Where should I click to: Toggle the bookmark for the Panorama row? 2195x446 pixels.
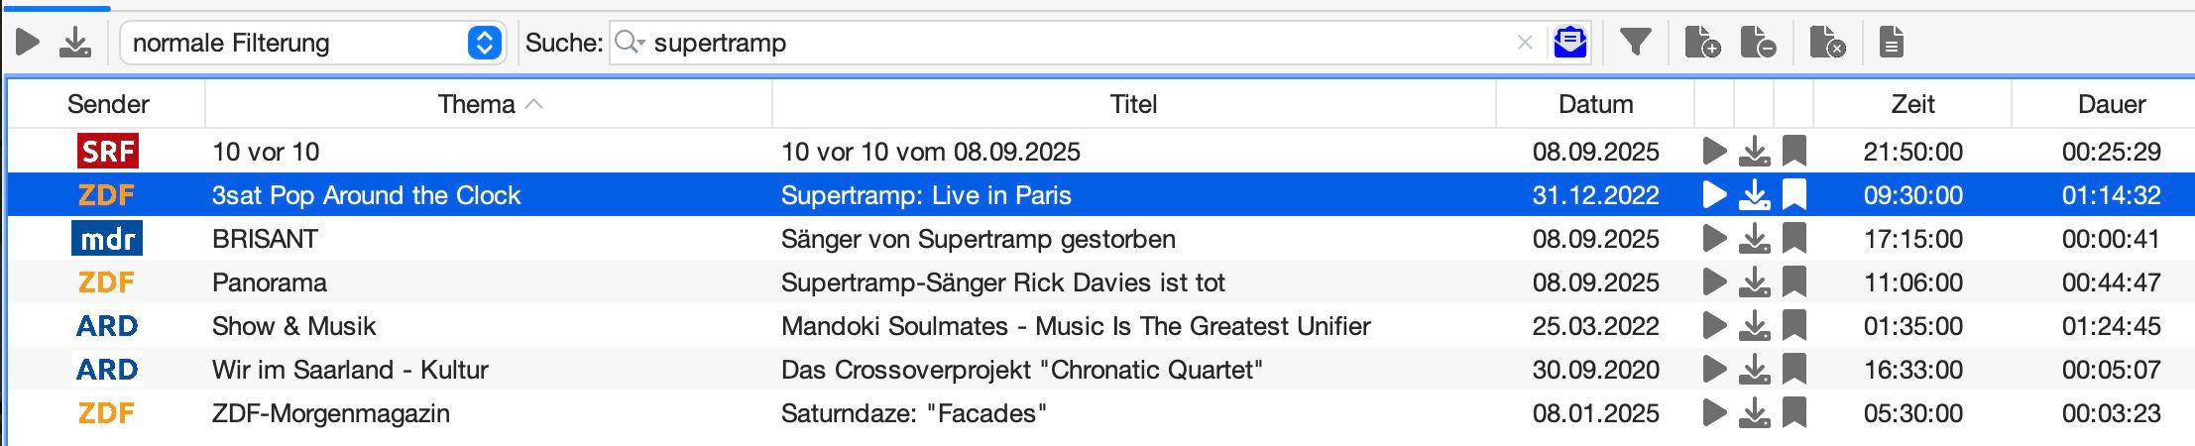pos(1794,282)
